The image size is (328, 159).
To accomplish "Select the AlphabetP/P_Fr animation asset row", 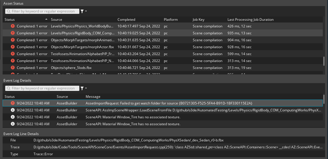I will [x=83, y=54].
